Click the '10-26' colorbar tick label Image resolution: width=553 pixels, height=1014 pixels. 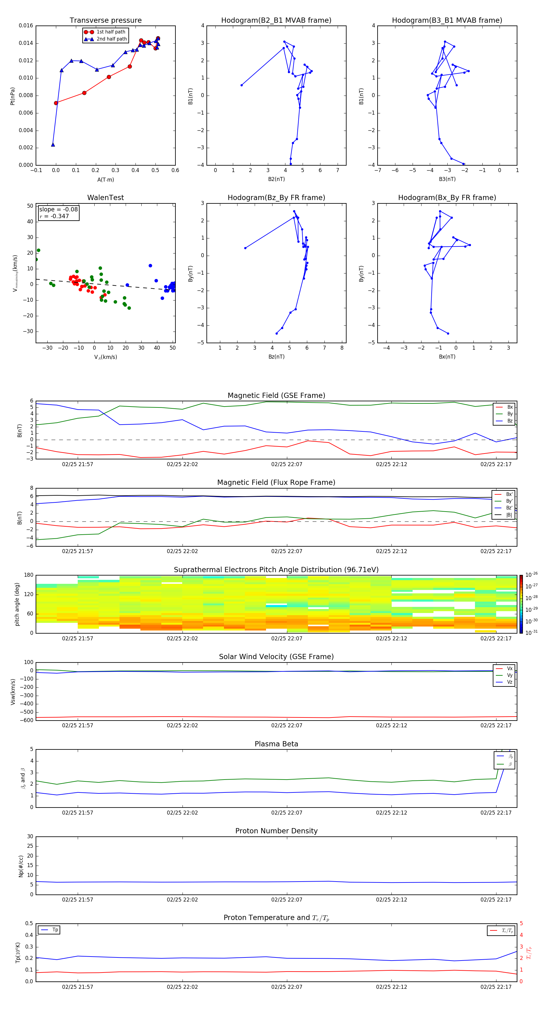pyautogui.click(x=531, y=575)
